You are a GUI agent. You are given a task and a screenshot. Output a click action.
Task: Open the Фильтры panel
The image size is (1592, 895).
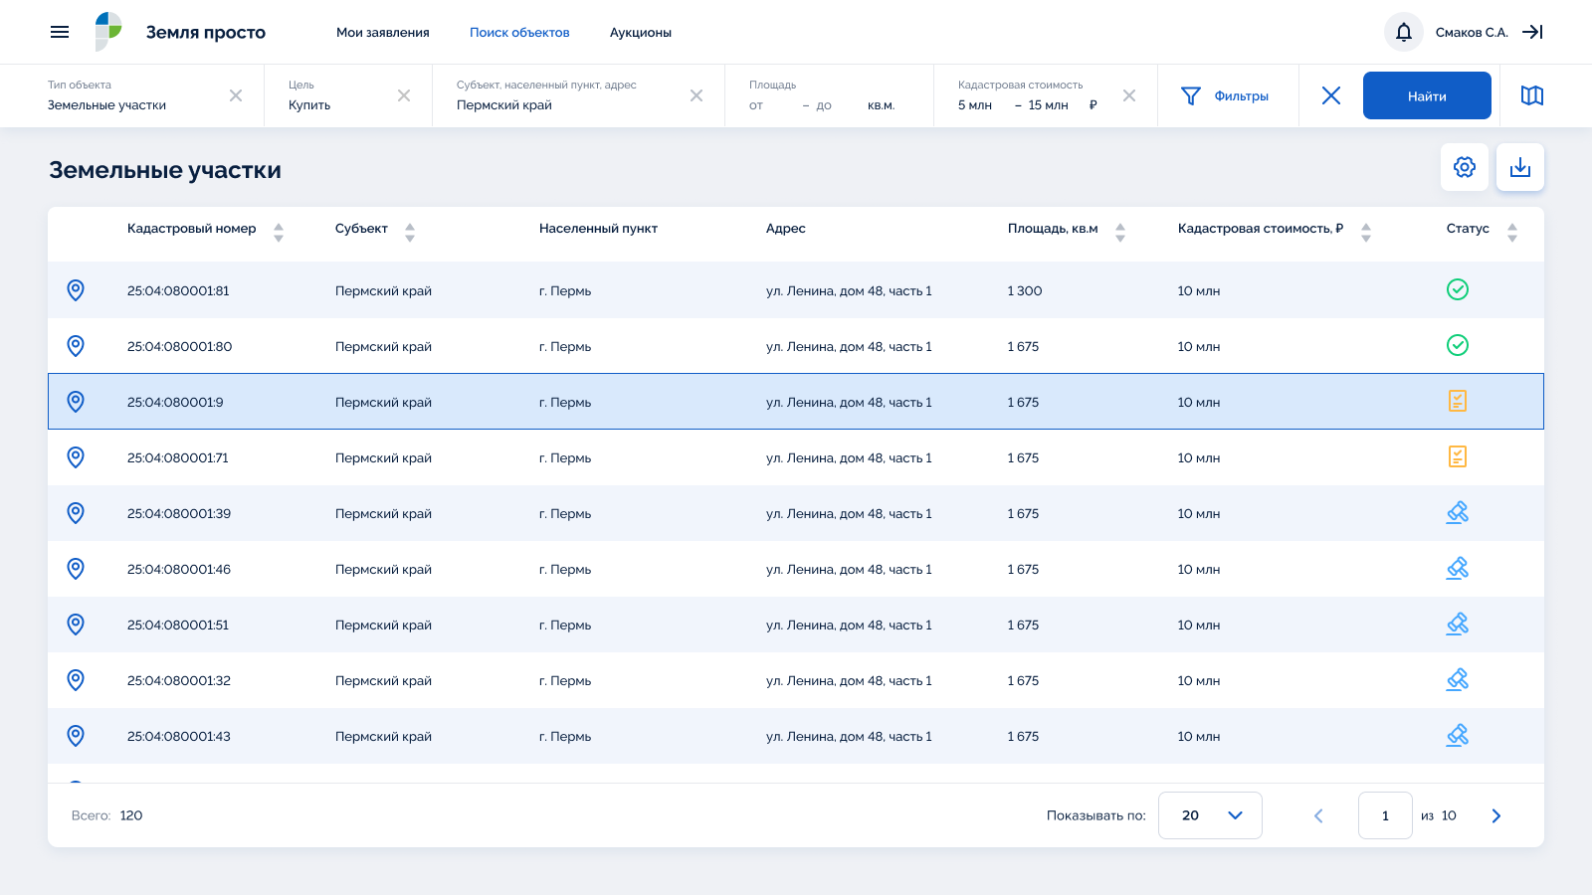(1225, 95)
